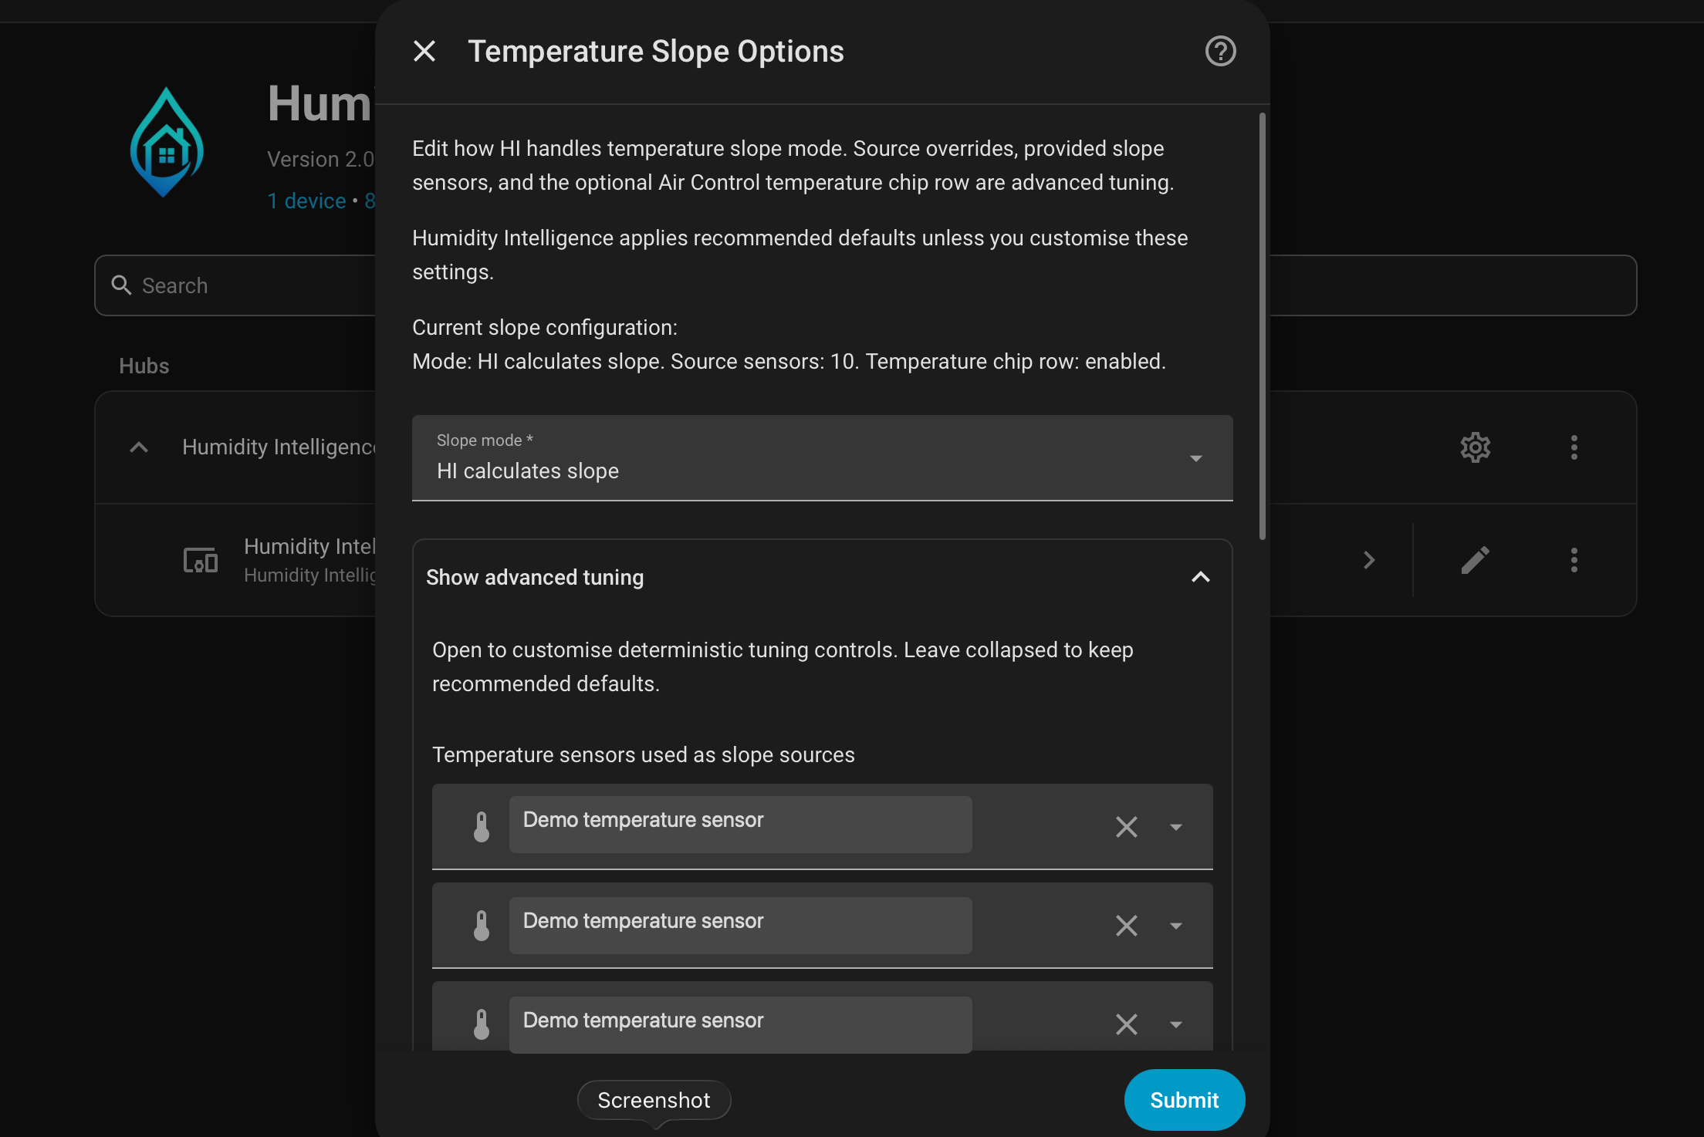Expand third Demo temperature sensor dropdown arrow
Screen dimensions: 1704x1137
[x=1175, y=1024]
